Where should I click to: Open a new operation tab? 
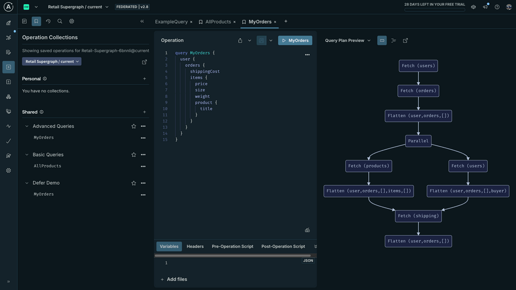[x=285, y=21]
